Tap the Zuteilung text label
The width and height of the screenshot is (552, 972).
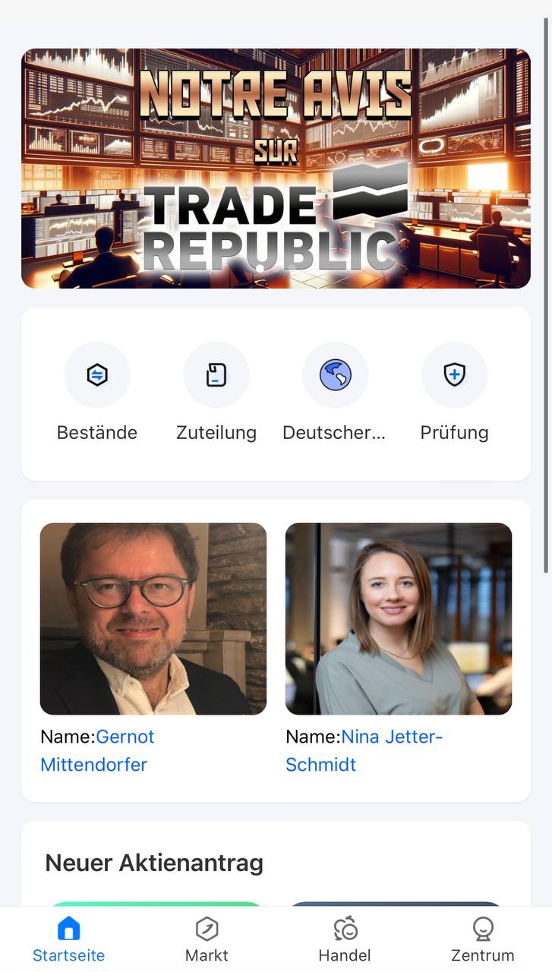[x=216, y=433]
